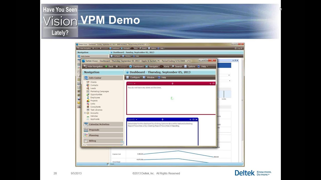Maximize the Reports dashpart
Screen dimensions: 321x180
pyautogui.click(x=193, y=119)
